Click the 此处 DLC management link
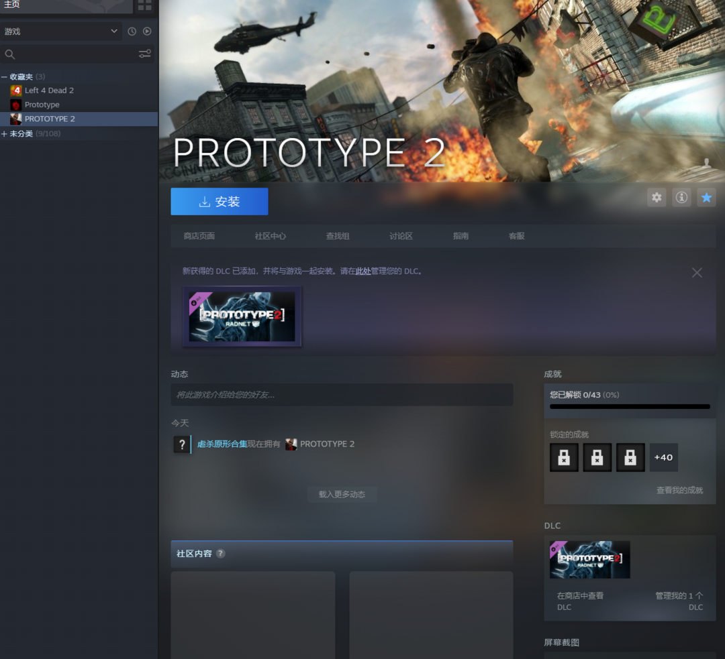This screenshot has height=659, width=725. (x=363, y=271)
